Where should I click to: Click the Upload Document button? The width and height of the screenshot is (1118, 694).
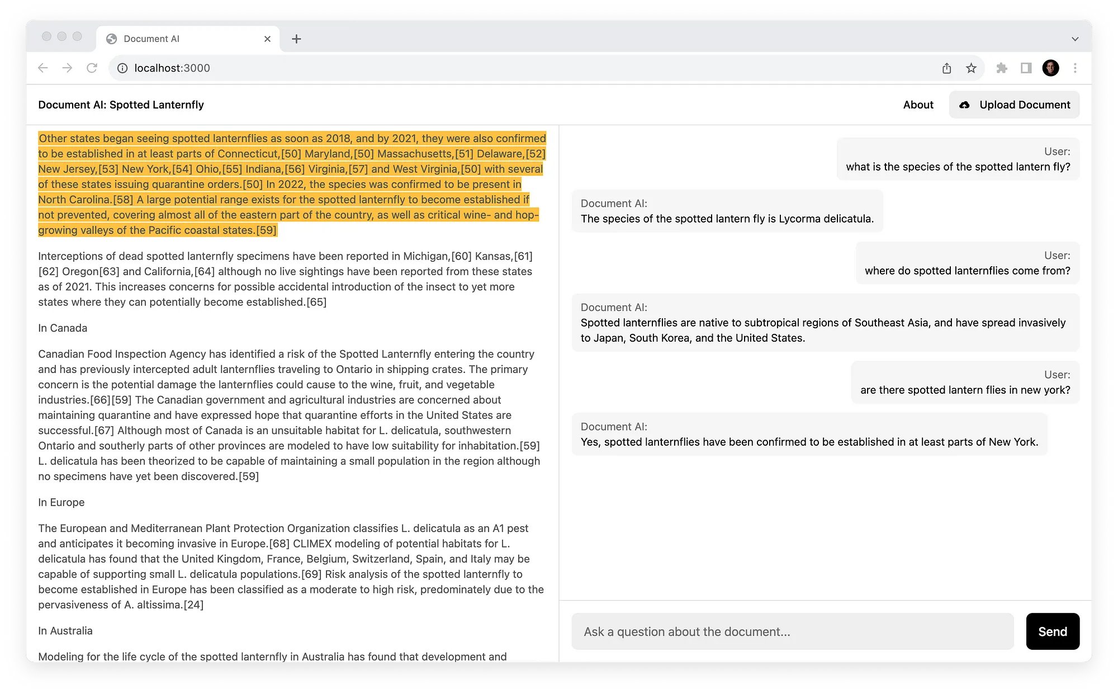1014,105
